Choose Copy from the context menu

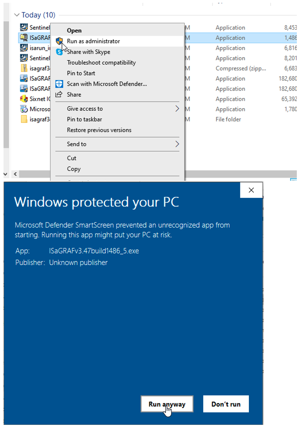(x=74, y=169)
